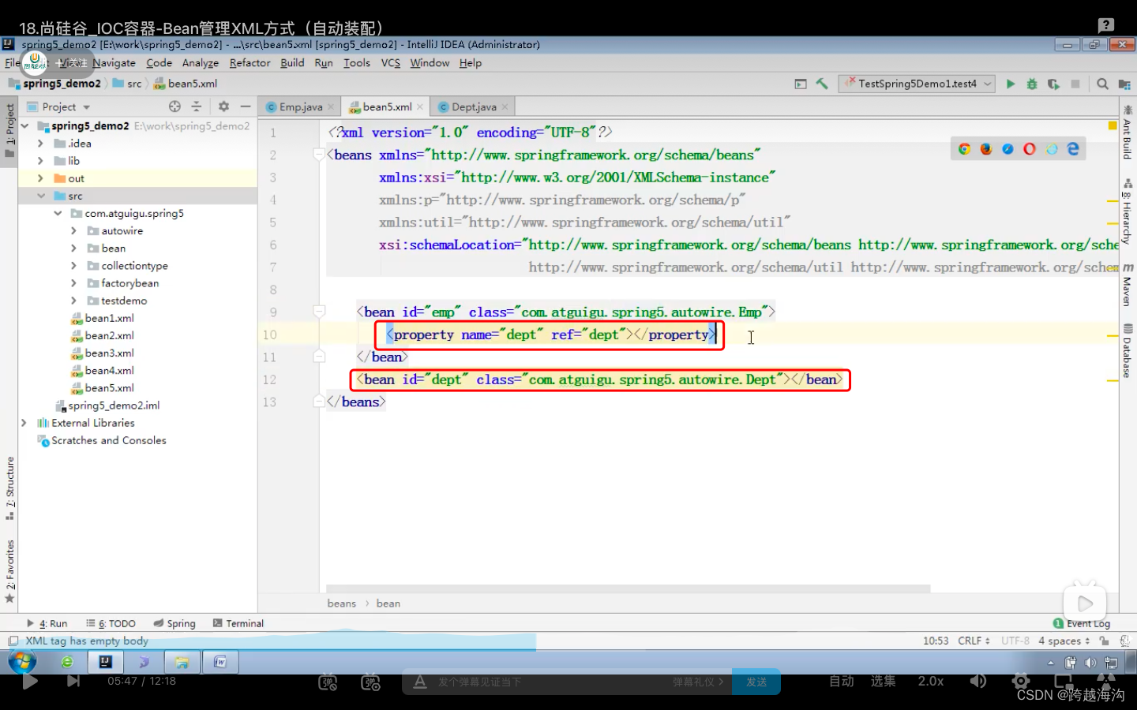1137x710 pixels.
Task: Open Search Everywhere via the magnifier icon
Action: pyautogui.click(x=1102, y=84)
